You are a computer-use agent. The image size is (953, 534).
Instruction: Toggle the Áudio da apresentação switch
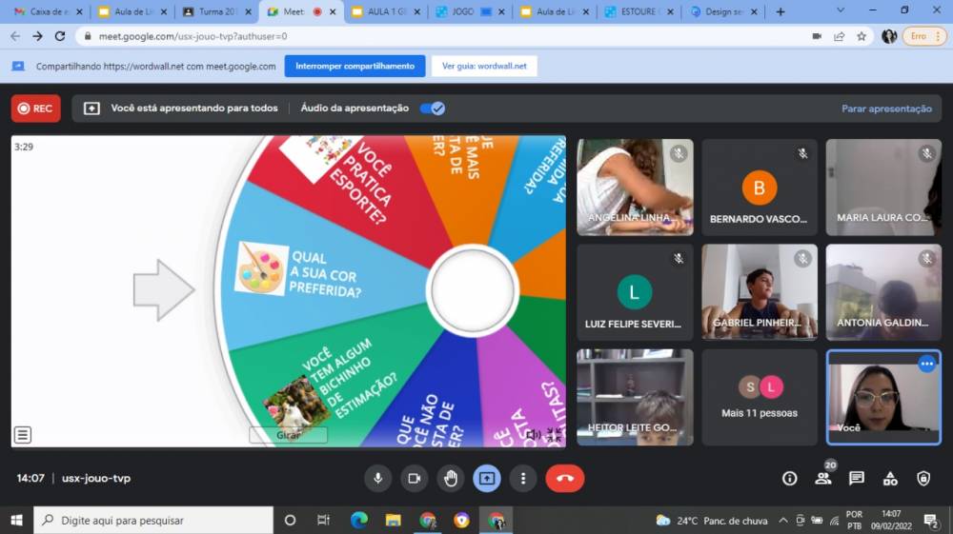(x=433, y=109)
